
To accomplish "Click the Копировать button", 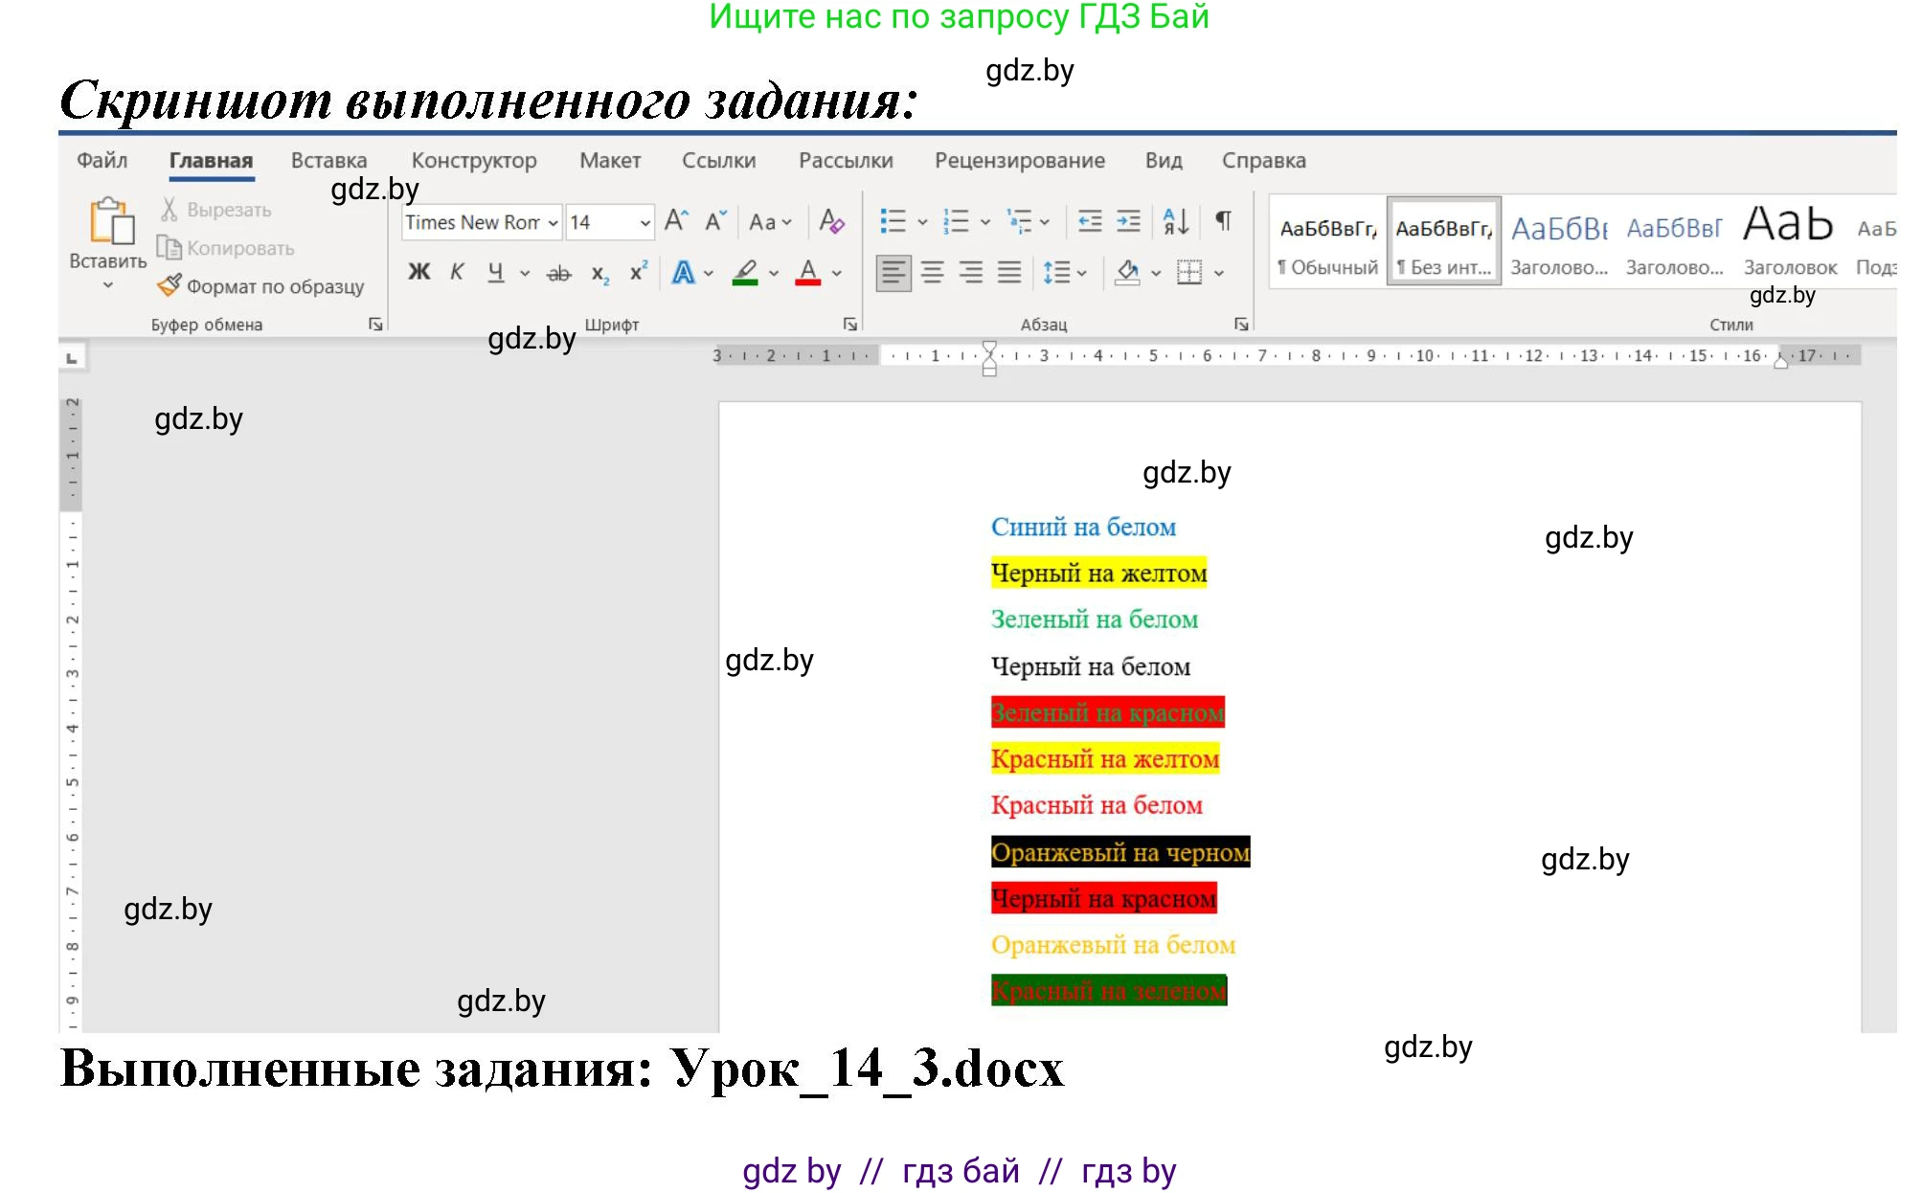I will [x=228, y=247].
